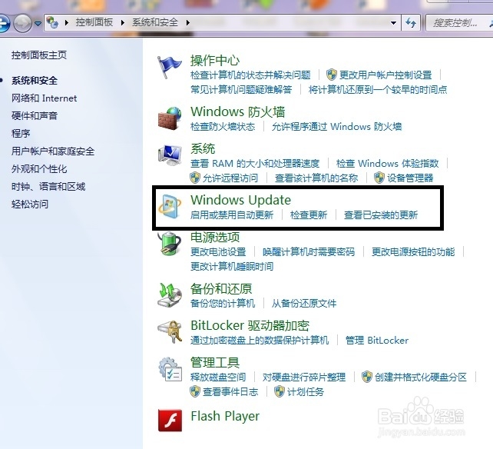
Task: Click the Backup and Restore icon
Action: (170, 294)
